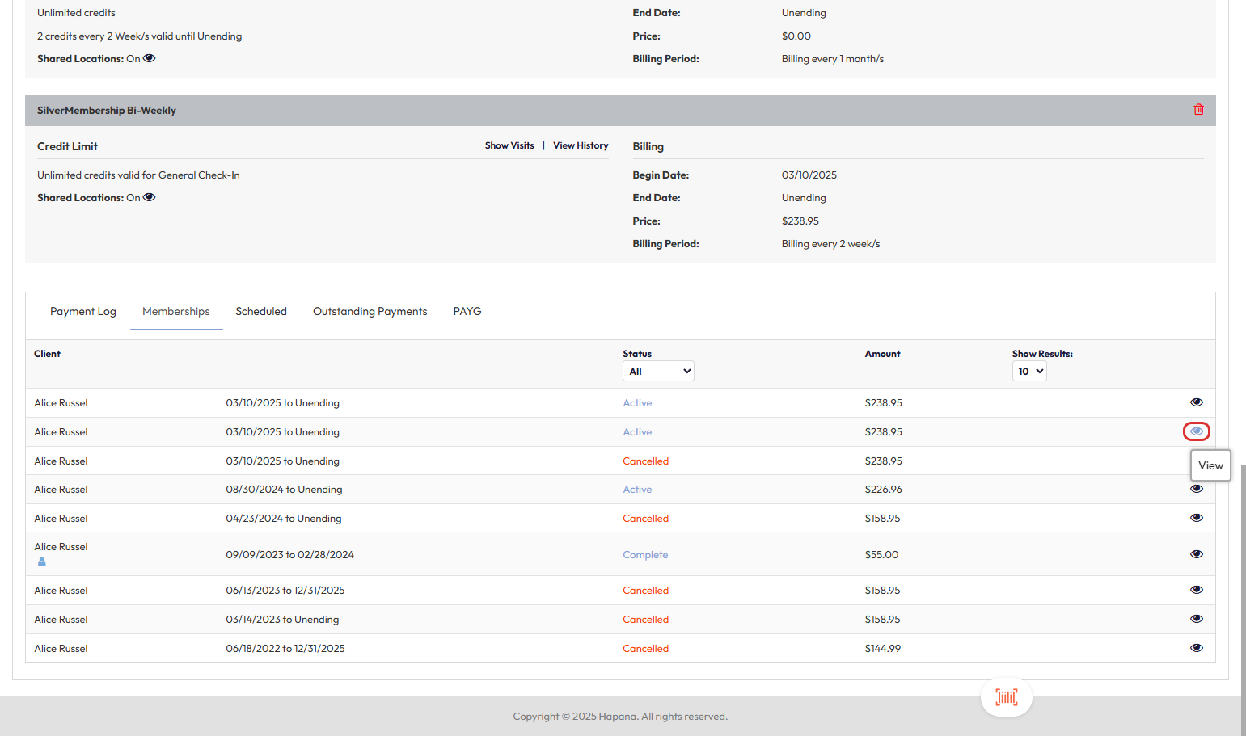Image resolution: width=1246 pixels, height=736 pixels.
Task: Toggle Shared Locations eye below 2 credits line
Action: tap(150, 58)
